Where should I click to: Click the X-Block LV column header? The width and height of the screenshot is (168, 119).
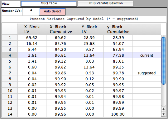click(32, 29)
